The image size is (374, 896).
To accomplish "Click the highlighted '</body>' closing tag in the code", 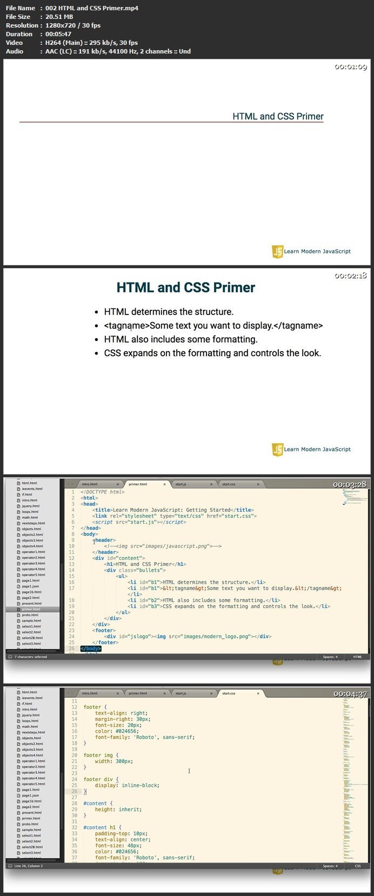I will click(x=91, y=648).
